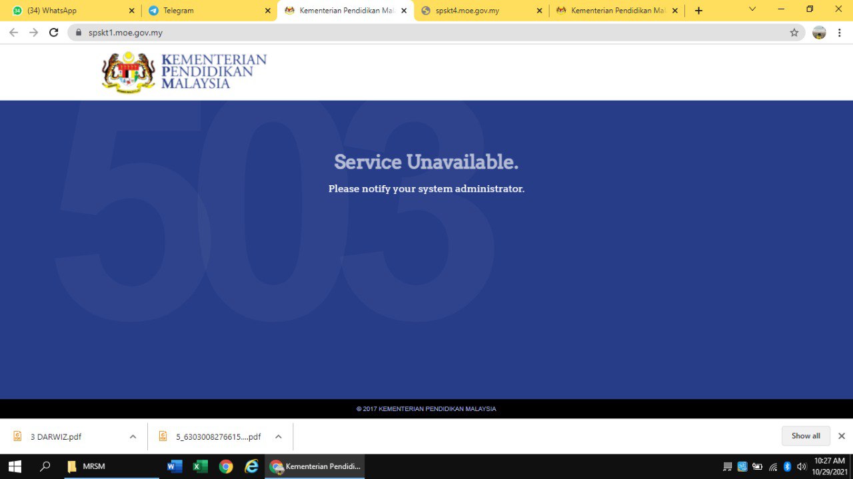Expand options for 5_6303008276615 pdf download
Viewport: 853px width, 479px height.
[279, 436]
